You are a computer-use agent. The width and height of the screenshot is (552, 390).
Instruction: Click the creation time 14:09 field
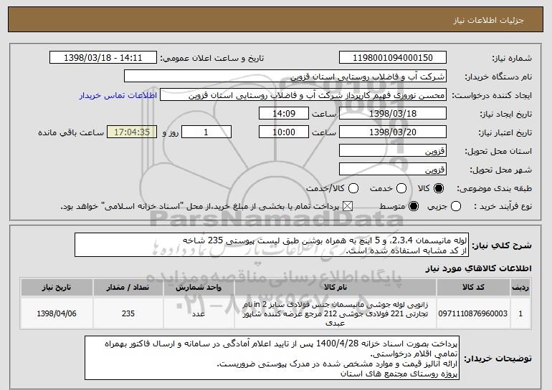pos(284,114)
